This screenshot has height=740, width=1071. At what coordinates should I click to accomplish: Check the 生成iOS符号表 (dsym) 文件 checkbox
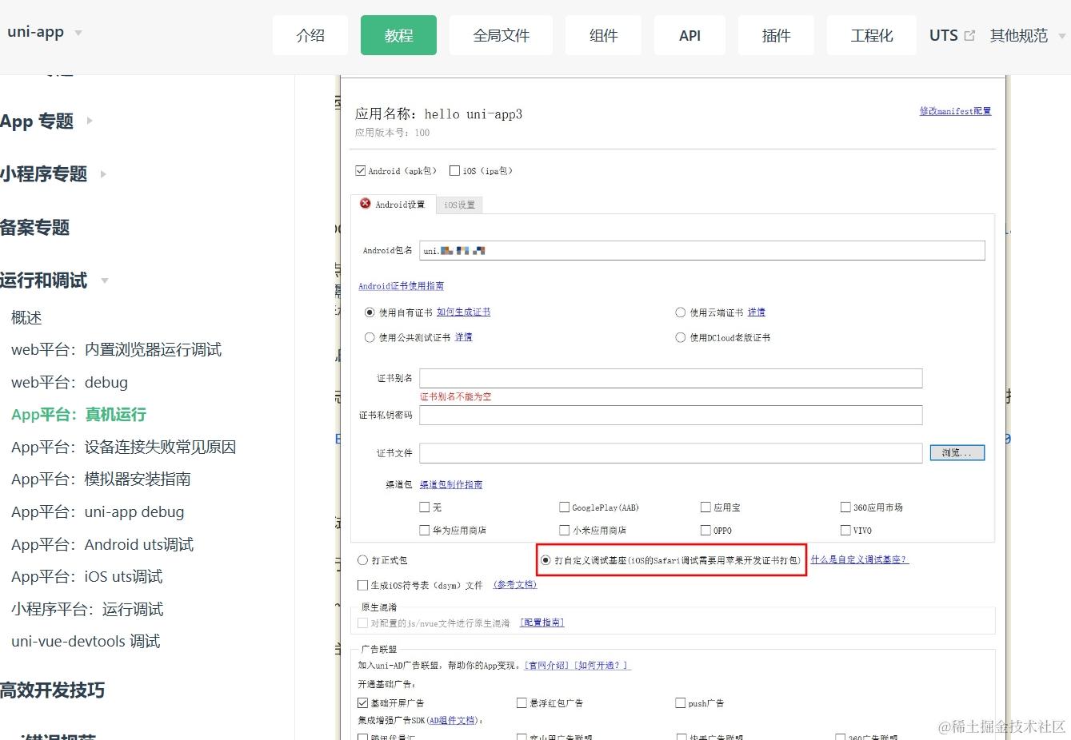click(x=362, y=585)
